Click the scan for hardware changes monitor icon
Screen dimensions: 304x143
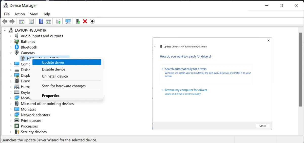pos(68,21)
